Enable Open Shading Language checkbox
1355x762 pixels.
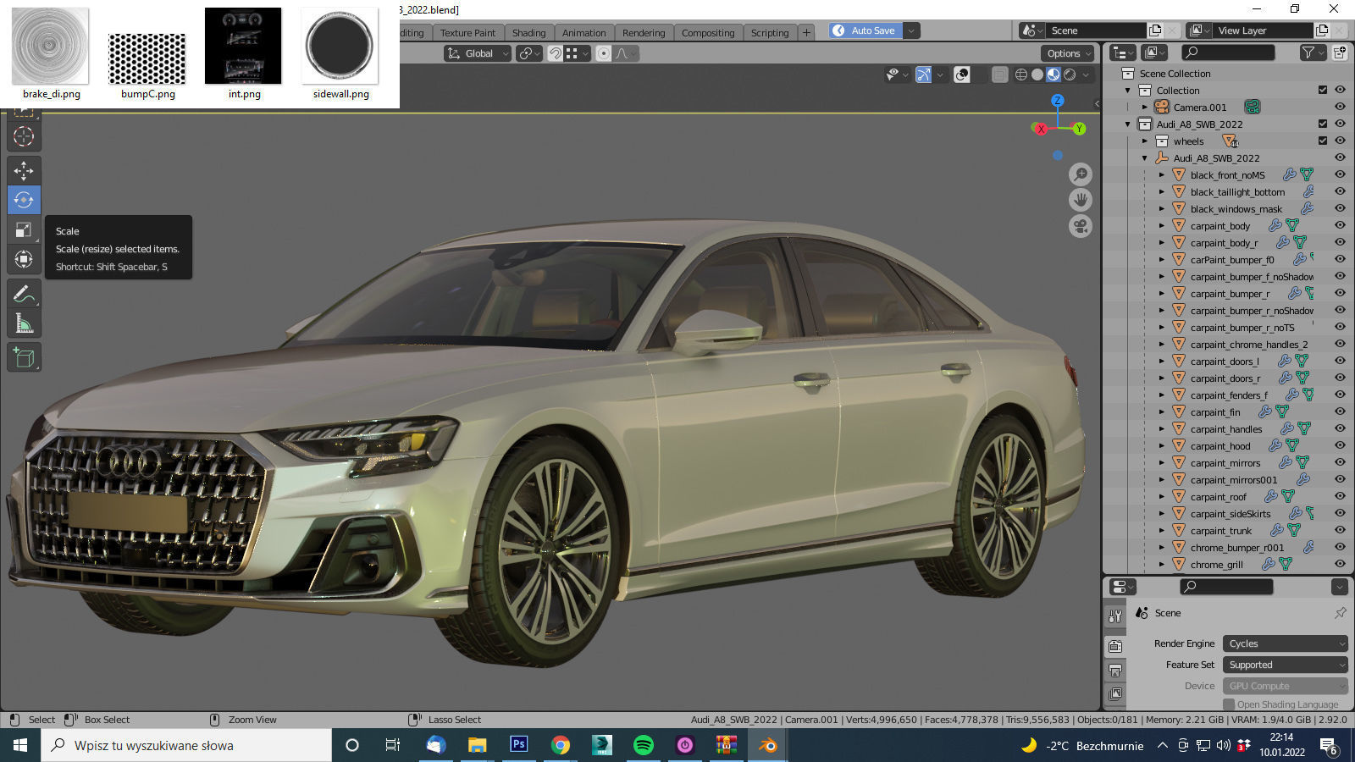[x=1229, y=704]
